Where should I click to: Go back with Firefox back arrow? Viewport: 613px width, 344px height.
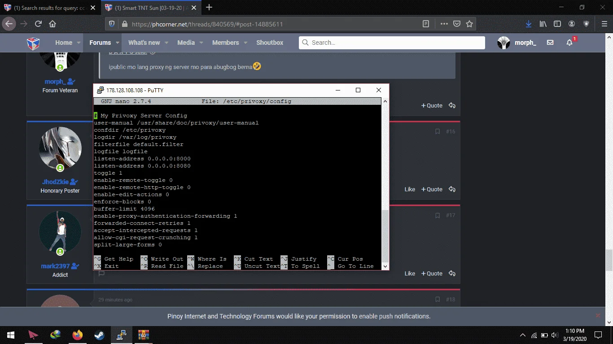pos(9,24)
